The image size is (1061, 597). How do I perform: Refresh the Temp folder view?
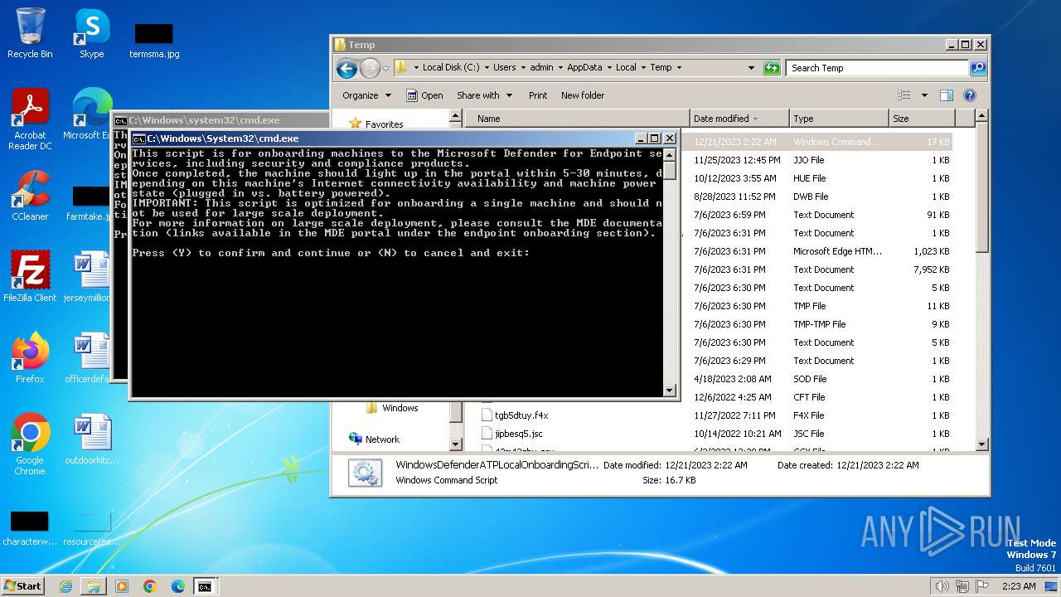pyautogui.click(x=772, y=68)
